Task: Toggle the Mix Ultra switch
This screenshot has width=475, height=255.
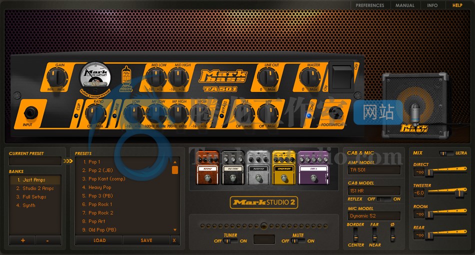Action: (x=446, y=153)
